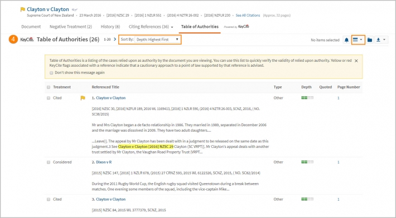
Task: Click page number 1 for Dixon v R
Action: click(339, 162)
